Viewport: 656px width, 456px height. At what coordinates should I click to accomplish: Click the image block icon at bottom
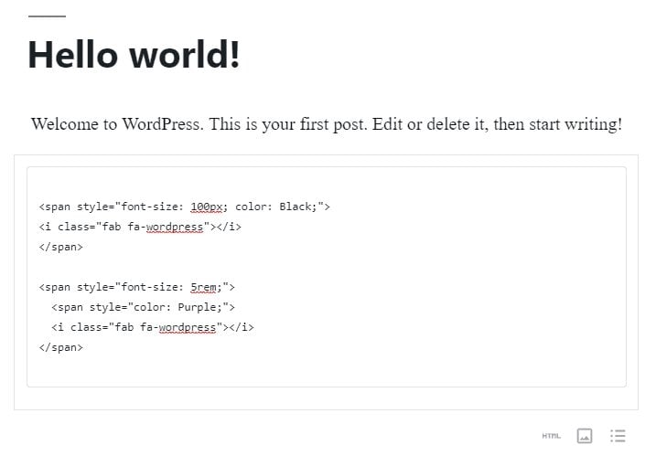(585, 436)
